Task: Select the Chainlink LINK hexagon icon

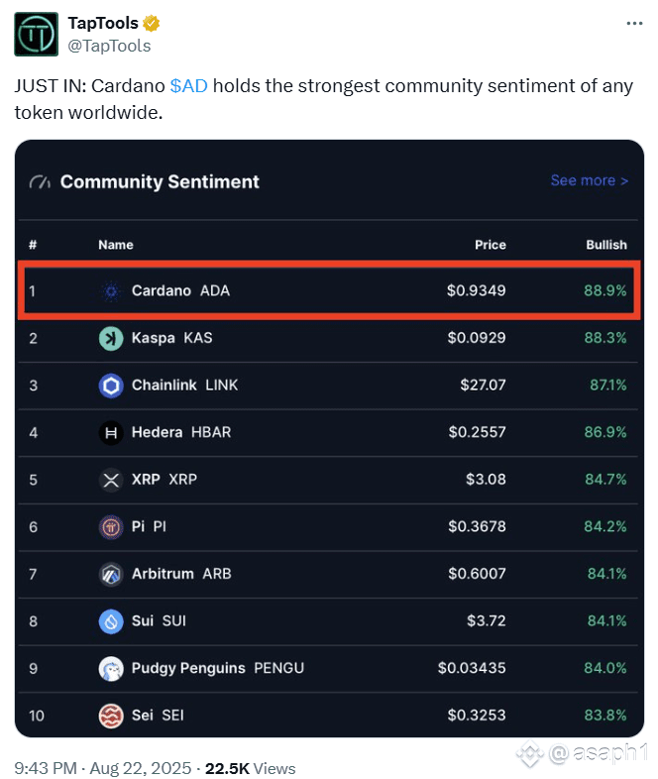Action: pos(111,386)
